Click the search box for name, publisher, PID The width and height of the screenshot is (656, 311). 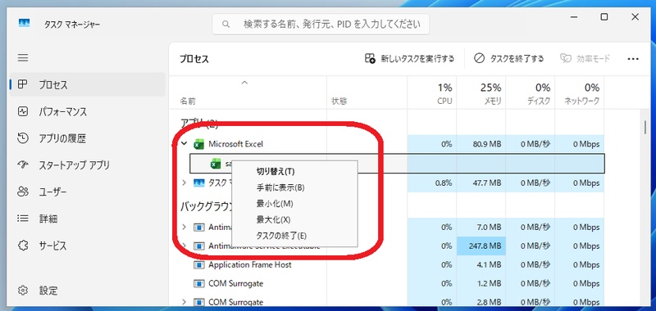click(x=321, y=25)
